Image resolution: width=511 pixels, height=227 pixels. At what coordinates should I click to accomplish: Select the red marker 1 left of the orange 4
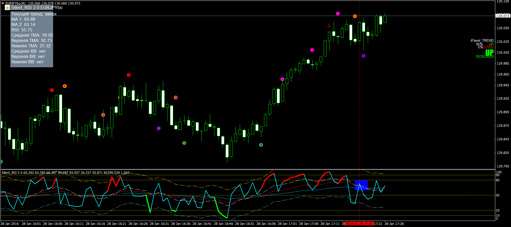pos(52,90)
